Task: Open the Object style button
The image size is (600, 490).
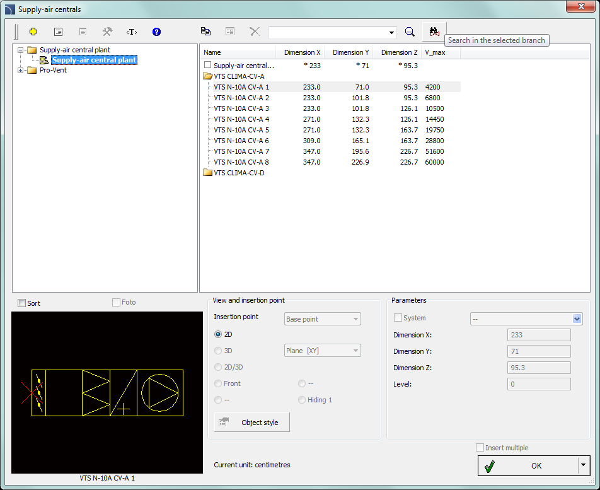Action: pos(252,423)
